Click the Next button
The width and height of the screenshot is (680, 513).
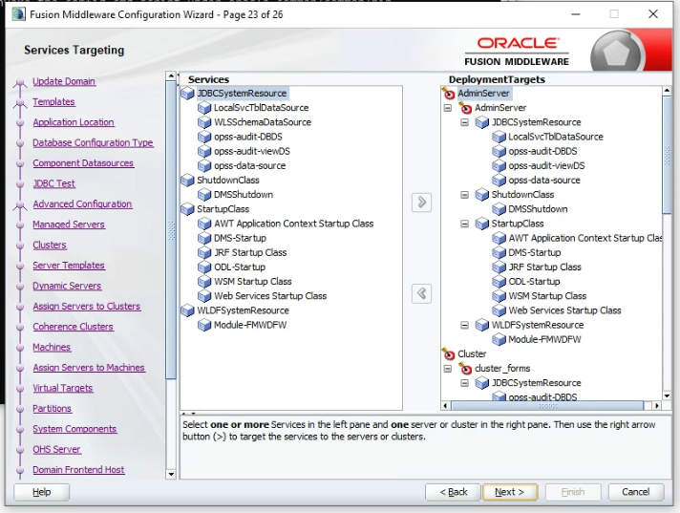click(x=510, y=492)
